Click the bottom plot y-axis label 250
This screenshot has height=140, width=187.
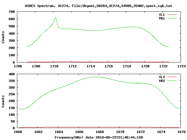12,94
